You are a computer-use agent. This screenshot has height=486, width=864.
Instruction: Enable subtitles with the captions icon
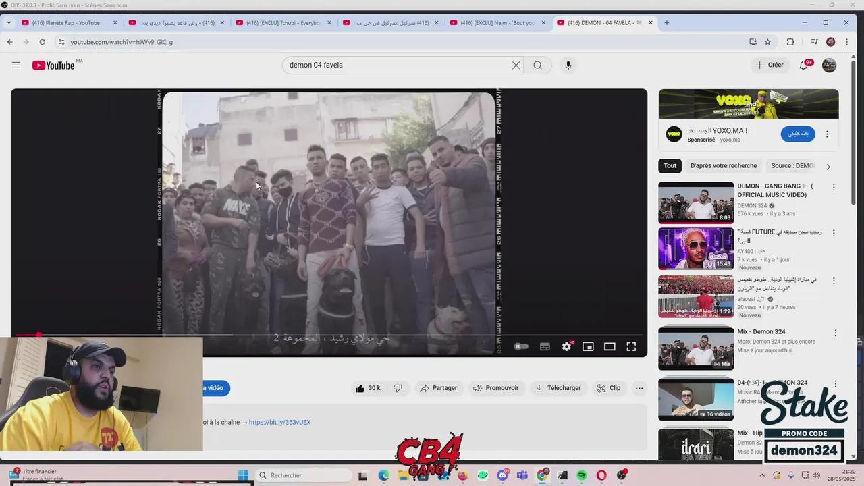click(x=545, y=346)
